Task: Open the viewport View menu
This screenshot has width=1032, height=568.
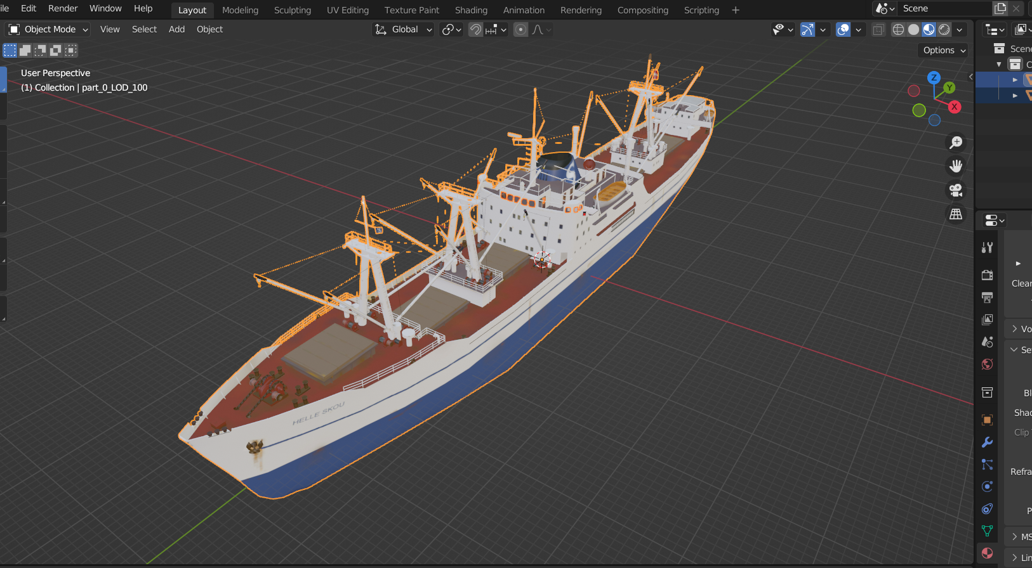Action: [110, 29]
